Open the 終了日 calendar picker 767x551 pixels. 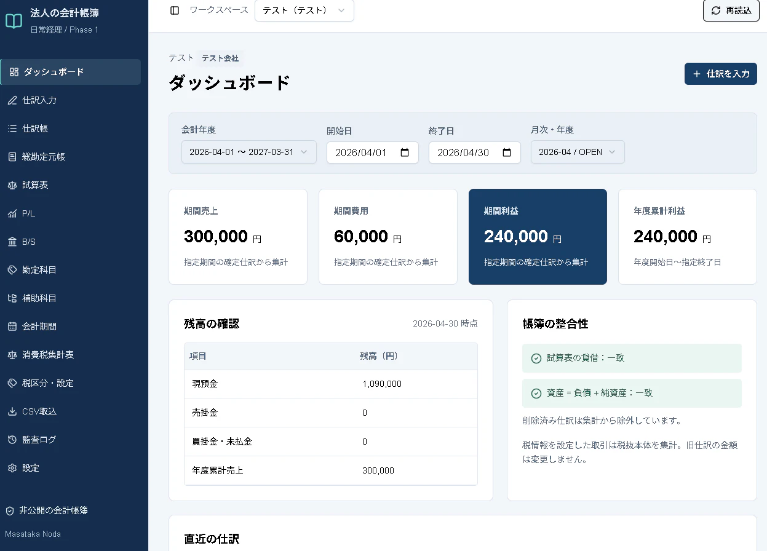coord(507,153)
